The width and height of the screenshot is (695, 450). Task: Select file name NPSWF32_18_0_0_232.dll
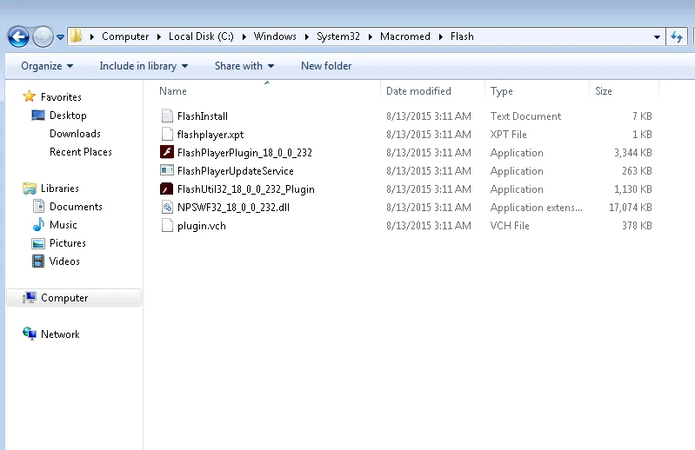(x=233, y=208)
